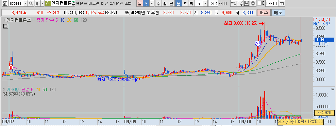Click the 인지컨트롤스 stock name field
336x126 pixels.
(63, 3)
